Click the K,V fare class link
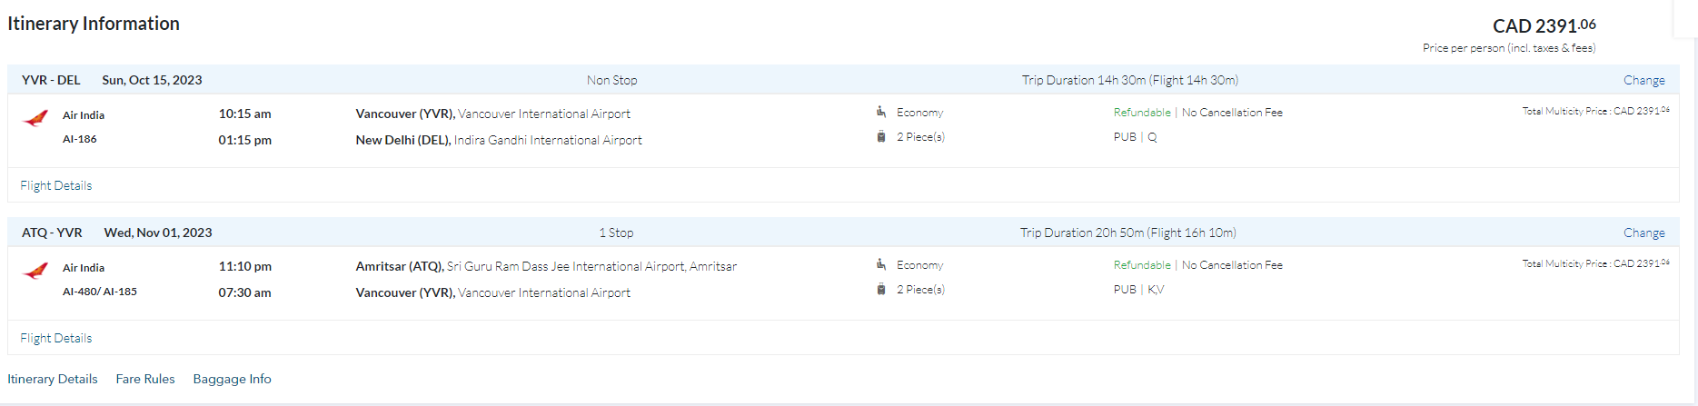Viewport: 1698px width, 406px height. (1156, 290)
